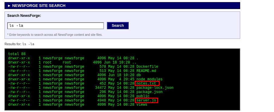Click the hint text about entering keywords
The image size is (274, 112).
(55, 35)
